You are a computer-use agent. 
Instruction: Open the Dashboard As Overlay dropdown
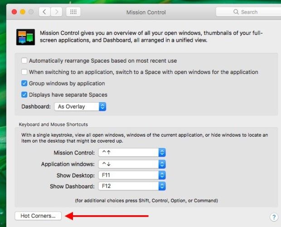[x=80, y=107]
